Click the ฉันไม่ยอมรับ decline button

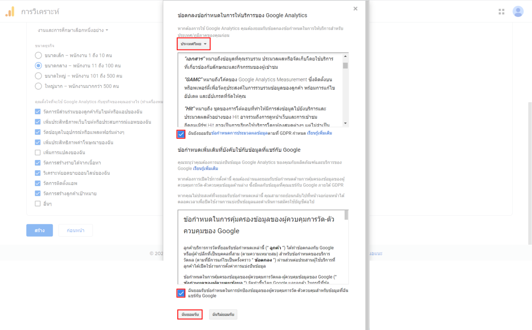click(x=223, y=314)
